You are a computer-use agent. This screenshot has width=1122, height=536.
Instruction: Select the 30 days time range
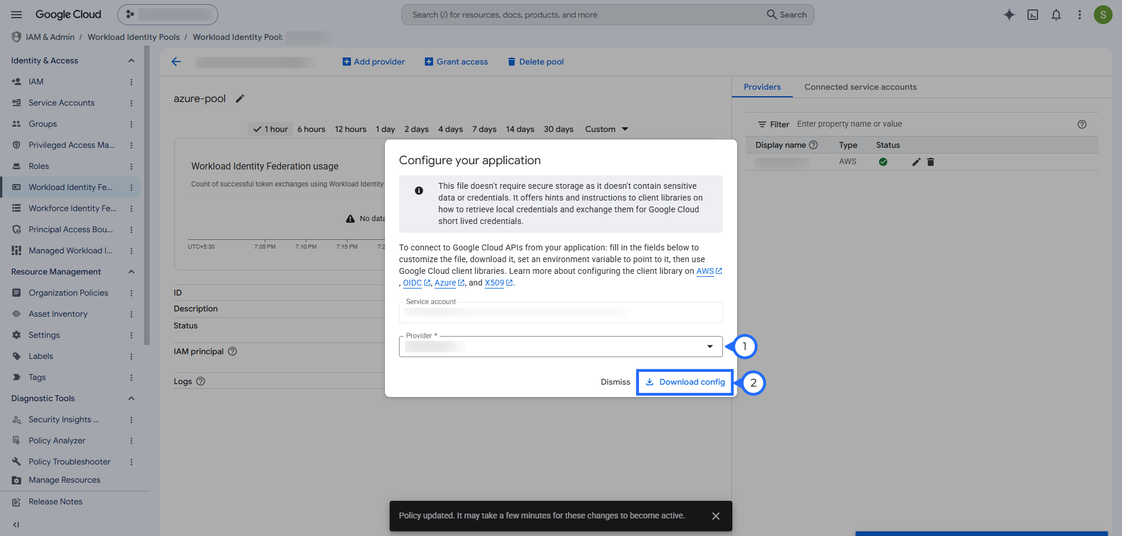[558, 129]
